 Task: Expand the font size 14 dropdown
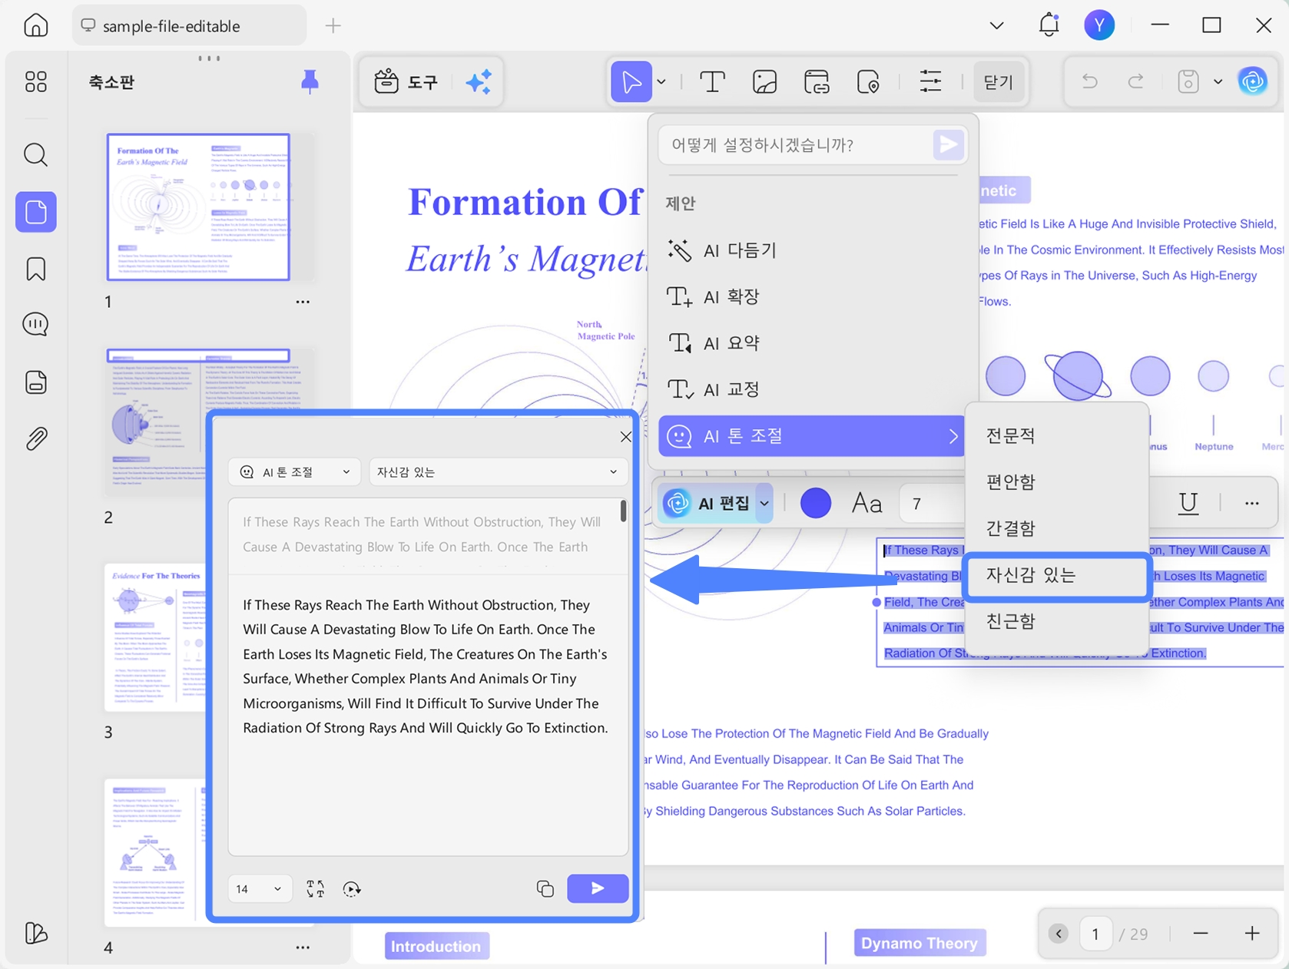click(259, 888)
